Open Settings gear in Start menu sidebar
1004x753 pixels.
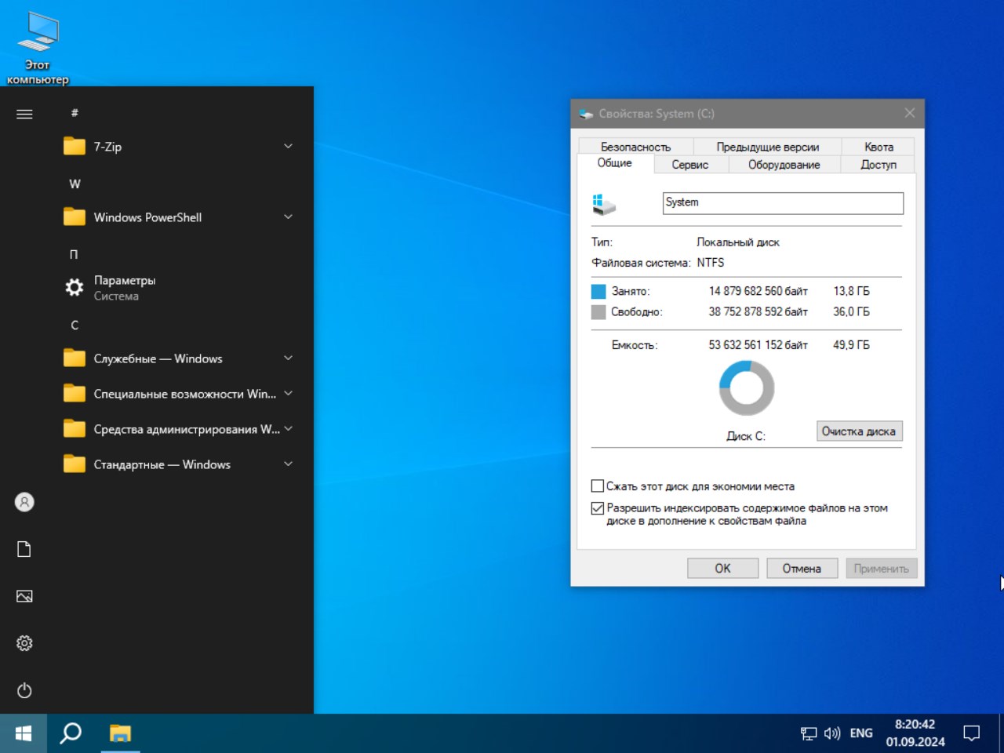pyautogui.click(x=24, y=643)
